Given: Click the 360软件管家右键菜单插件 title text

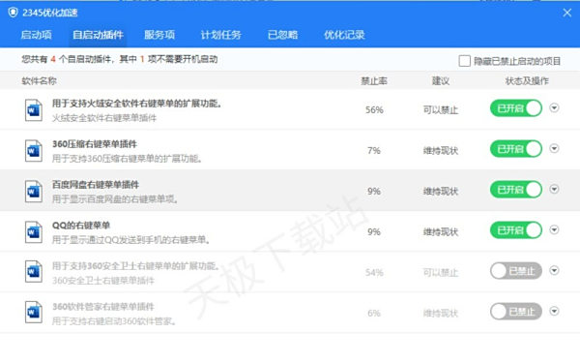Looking at the screenshot, I should coord(103,306).
